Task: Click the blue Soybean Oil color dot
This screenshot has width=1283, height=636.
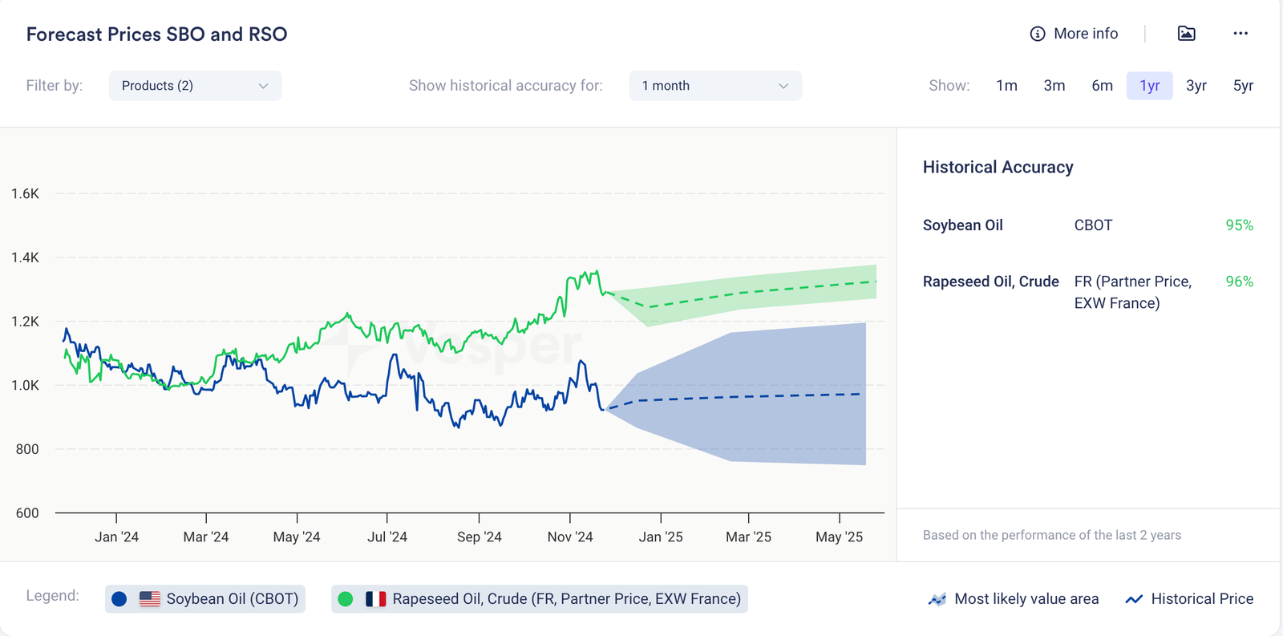Action: click(x=119, y=599)
